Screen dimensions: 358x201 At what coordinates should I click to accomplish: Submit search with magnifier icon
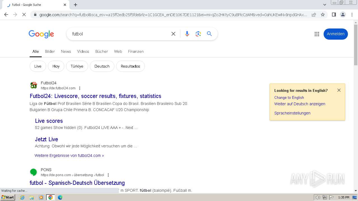[x=209, y=34]
